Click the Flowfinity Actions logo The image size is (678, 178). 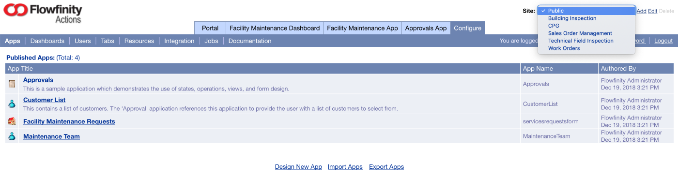coord(43,13)
